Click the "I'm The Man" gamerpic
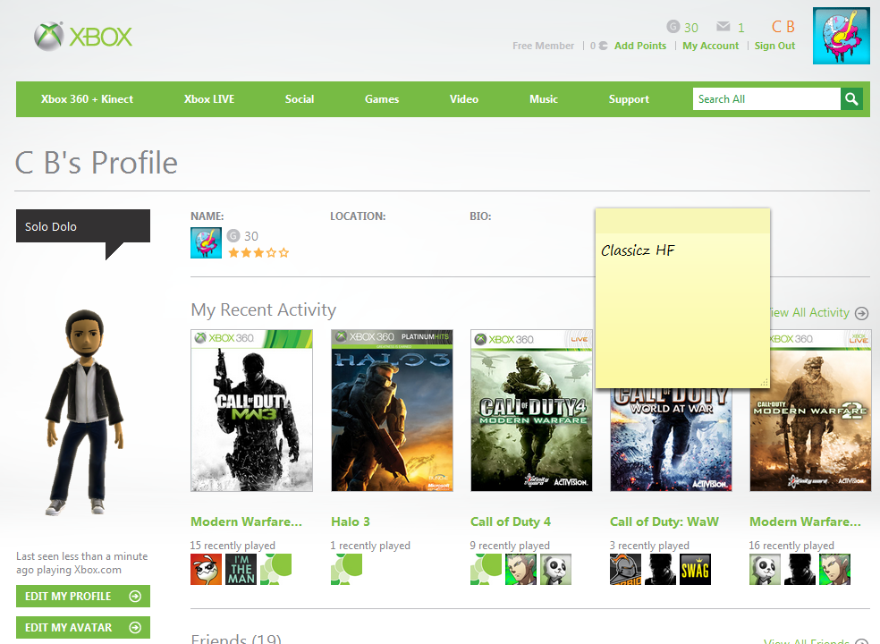 241,570
